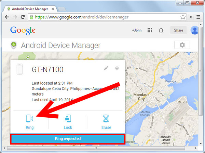The image size is (205, 153).
Task: Click the scroll down arrow
Action: [x=201, y=144]
